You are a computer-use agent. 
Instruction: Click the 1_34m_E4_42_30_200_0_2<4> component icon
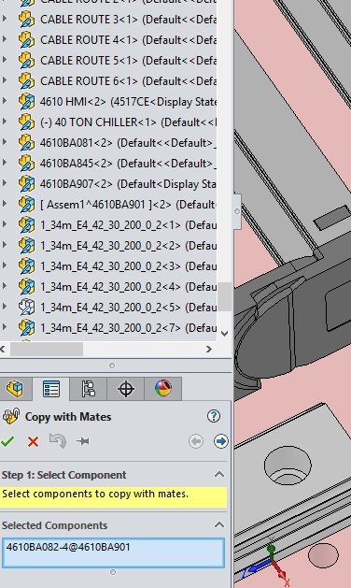pos(26,287)
